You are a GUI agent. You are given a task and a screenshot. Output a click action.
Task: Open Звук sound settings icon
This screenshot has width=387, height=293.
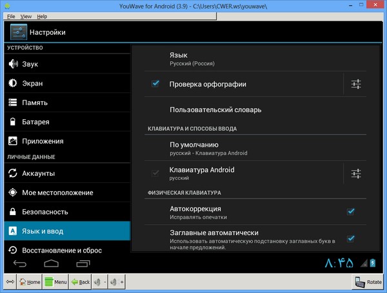[13, 64]
